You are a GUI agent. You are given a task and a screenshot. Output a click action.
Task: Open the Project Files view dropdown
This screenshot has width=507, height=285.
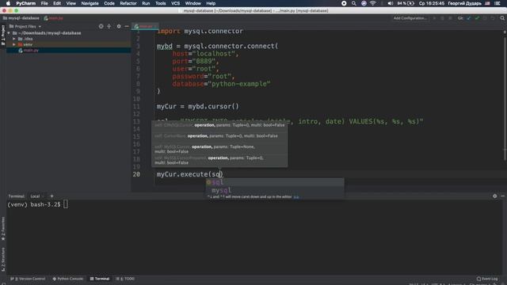[25, 26]
